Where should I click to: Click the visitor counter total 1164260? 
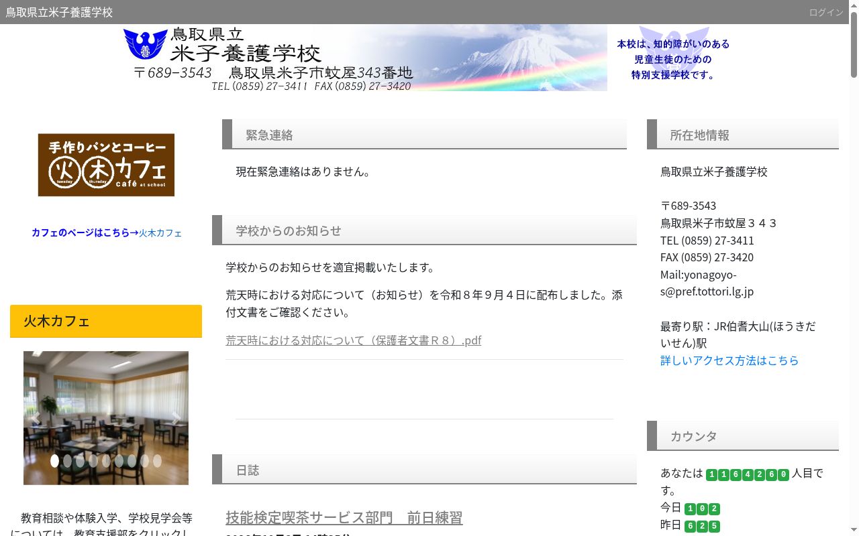tap(748, 475)
